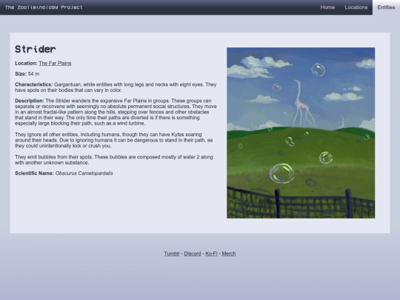This screenshot has width=400, height=300.
Task: Click paragraph starting They ignore all other
Action: [x=114, y=140]
